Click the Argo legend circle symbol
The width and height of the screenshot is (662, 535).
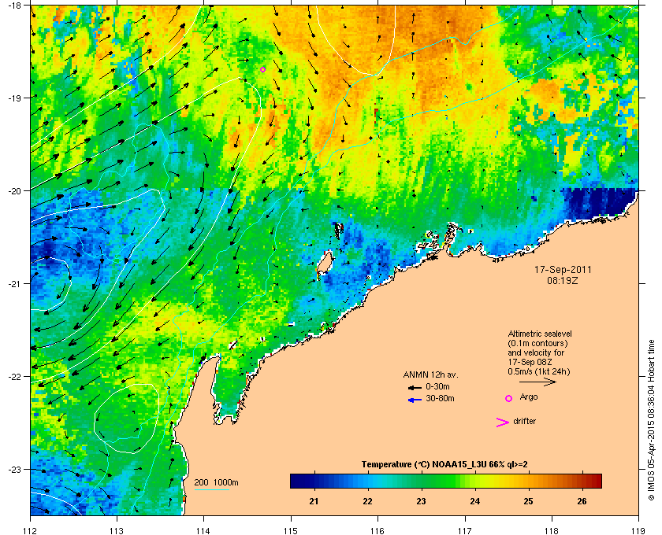click(509, 398)
